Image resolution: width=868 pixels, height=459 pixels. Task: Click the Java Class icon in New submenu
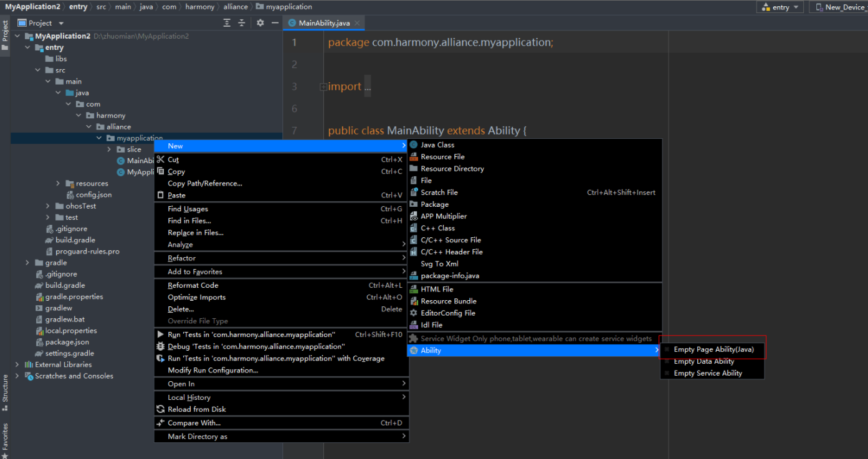pos(414,144)
